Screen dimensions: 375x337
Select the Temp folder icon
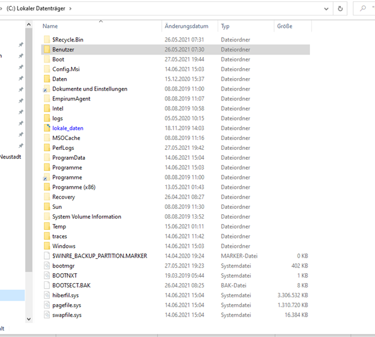[x=47, y=226]
